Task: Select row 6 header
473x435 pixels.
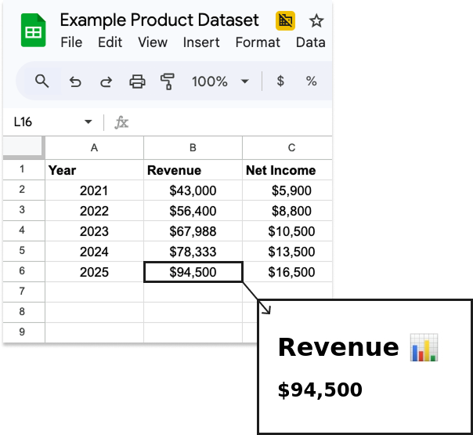Action: [x=23, y=271]
